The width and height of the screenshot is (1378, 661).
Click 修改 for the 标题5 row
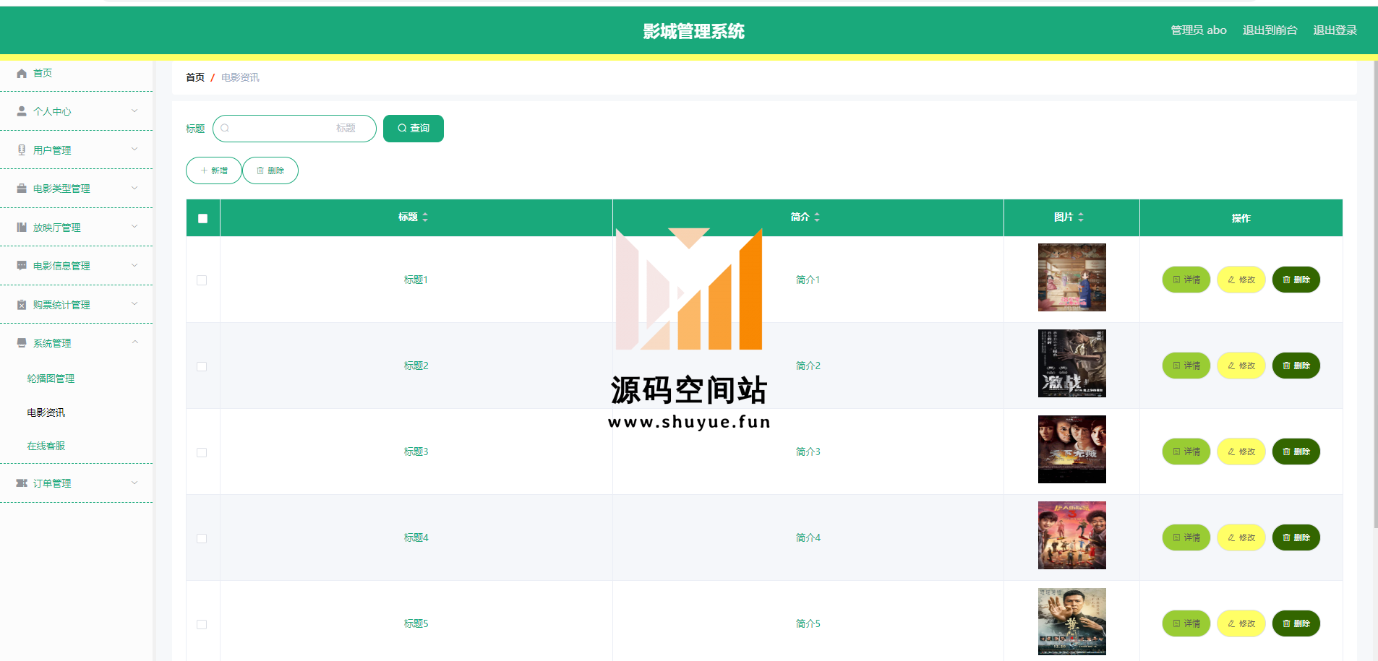click(x=1241, y=623)
